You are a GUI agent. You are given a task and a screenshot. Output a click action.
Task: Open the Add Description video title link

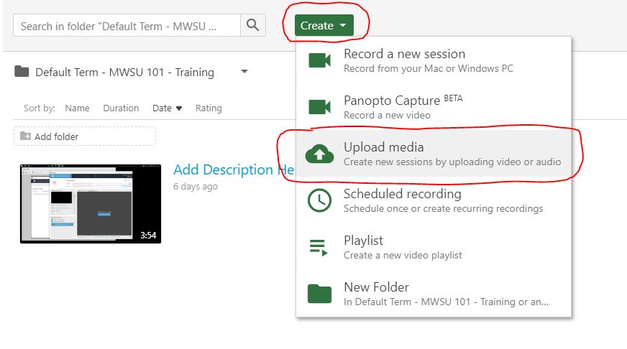[234, 169]
